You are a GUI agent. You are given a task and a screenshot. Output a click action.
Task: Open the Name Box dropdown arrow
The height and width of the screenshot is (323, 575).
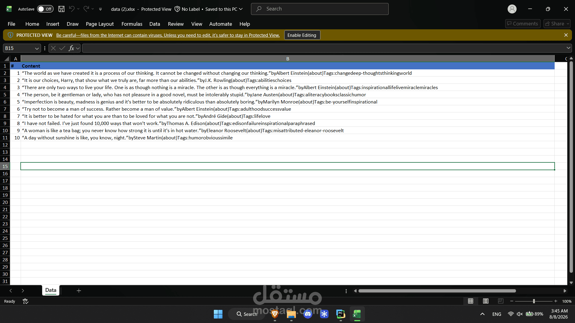(37, 48)
